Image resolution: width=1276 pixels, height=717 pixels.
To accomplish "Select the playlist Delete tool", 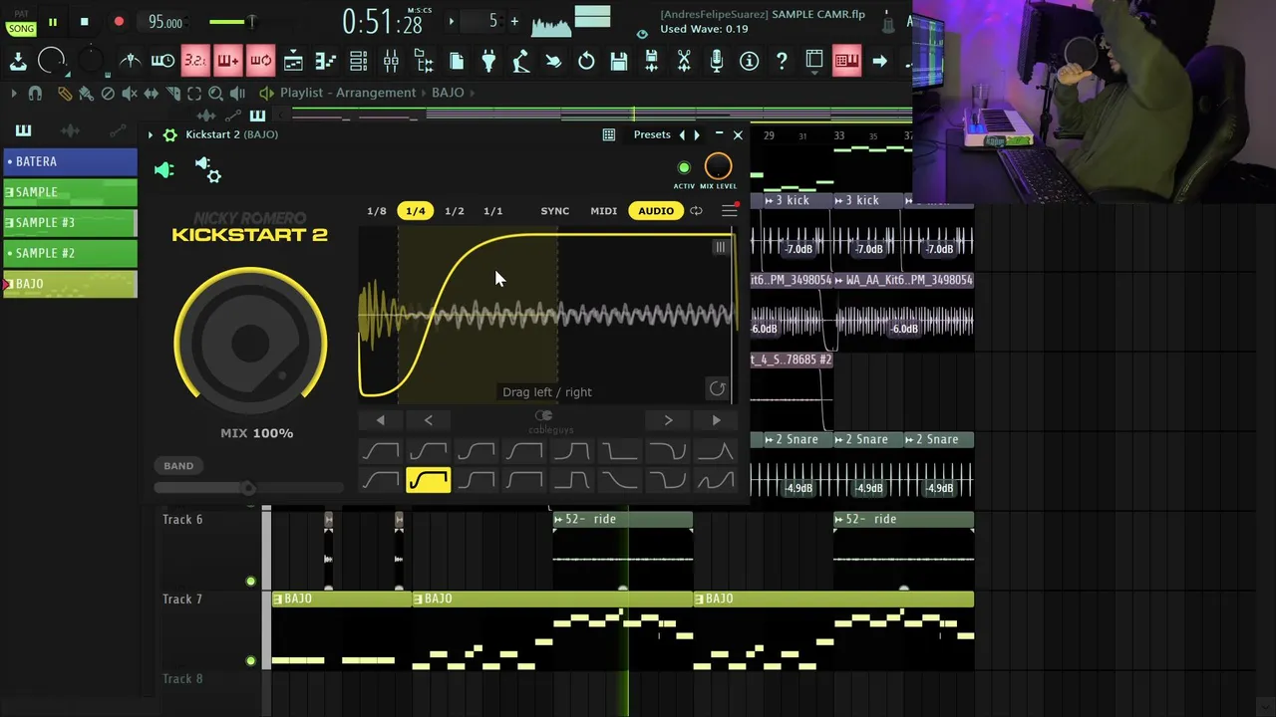I will point(108,93).
